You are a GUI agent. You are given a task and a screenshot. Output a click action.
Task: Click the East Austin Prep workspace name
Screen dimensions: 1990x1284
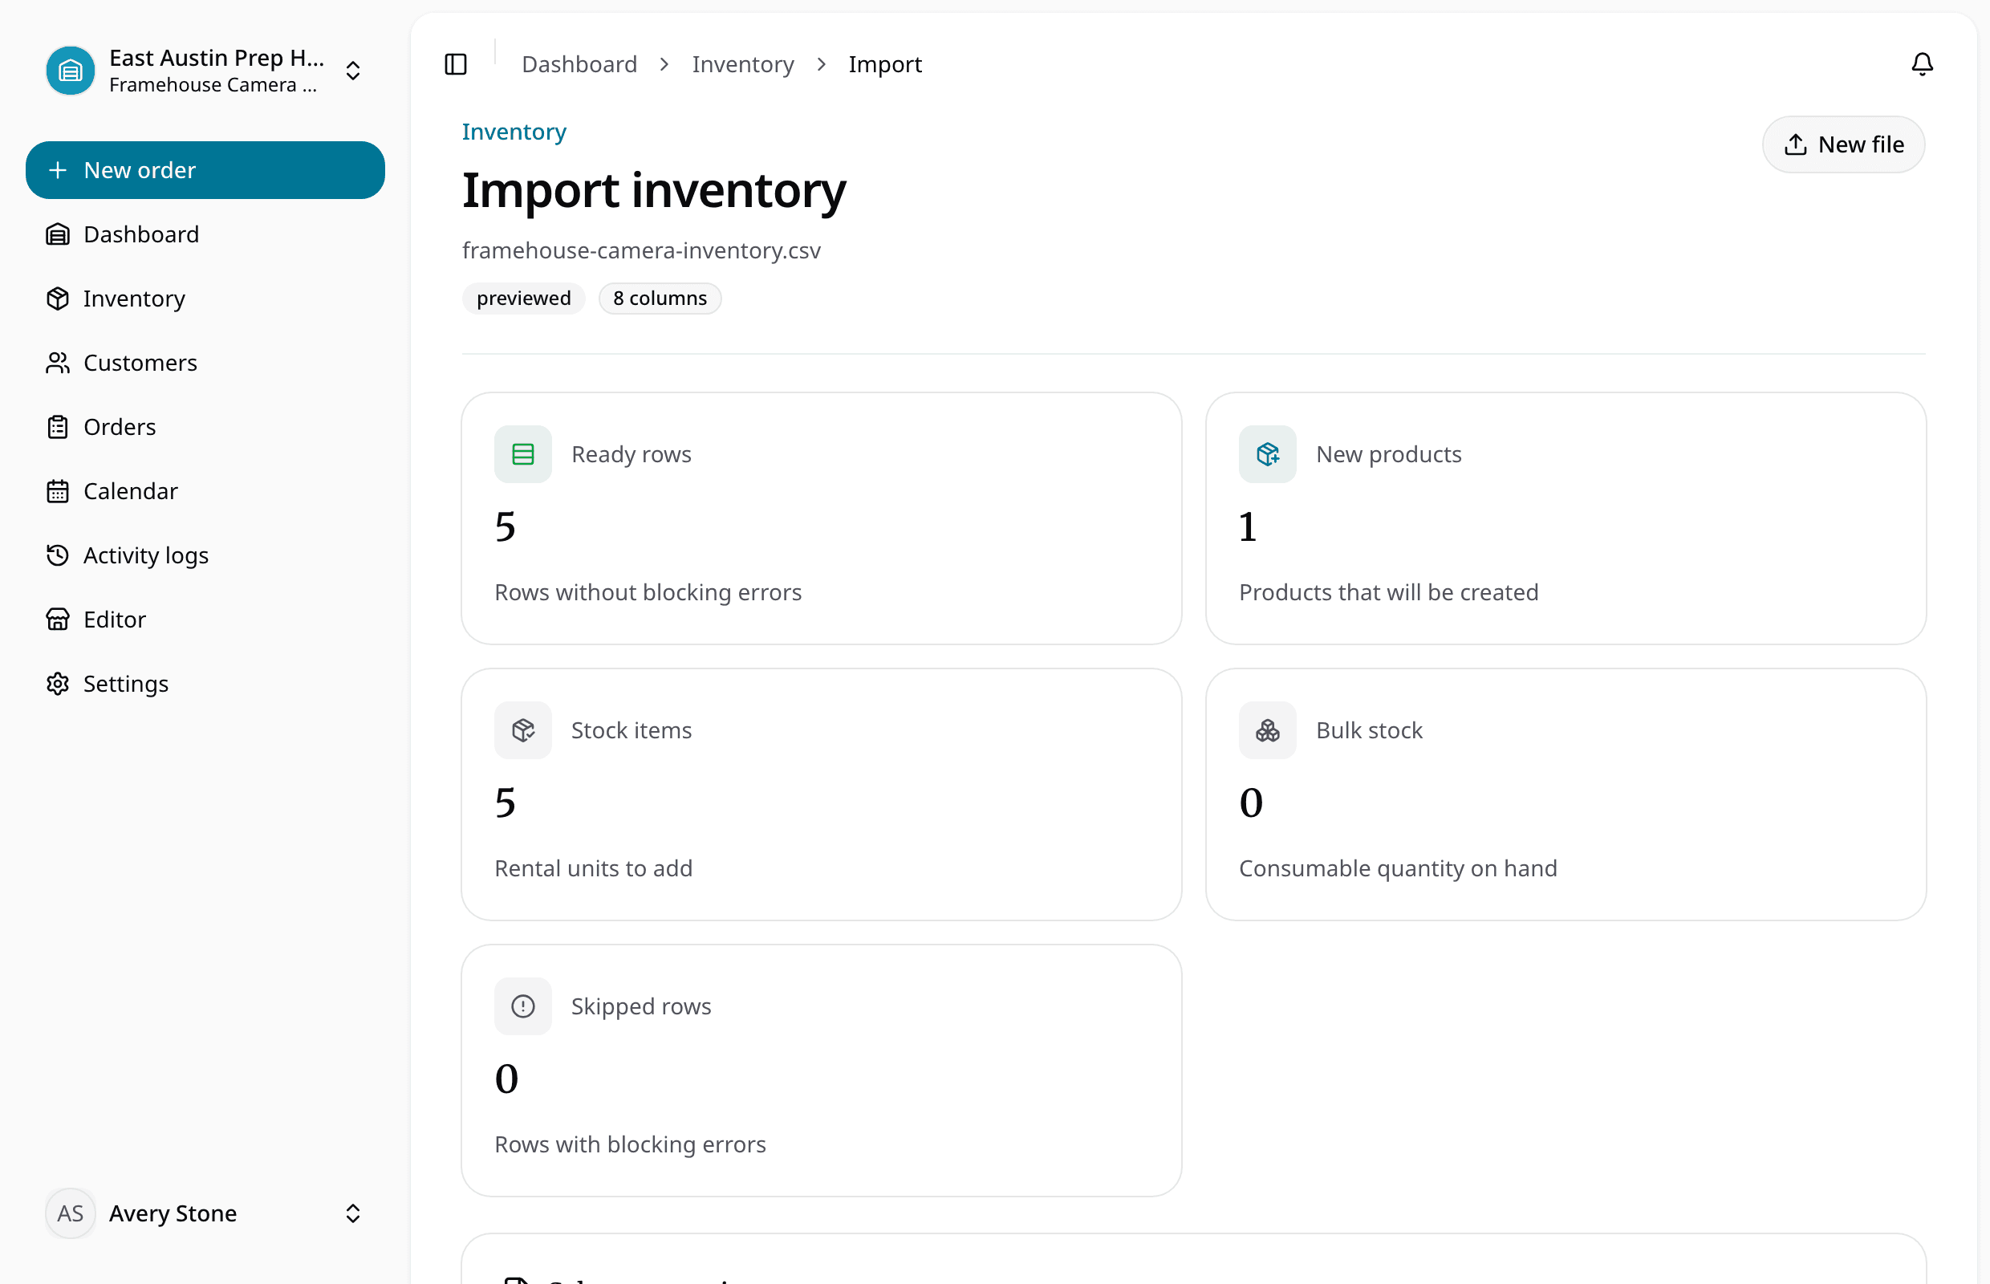click(217, 58)
